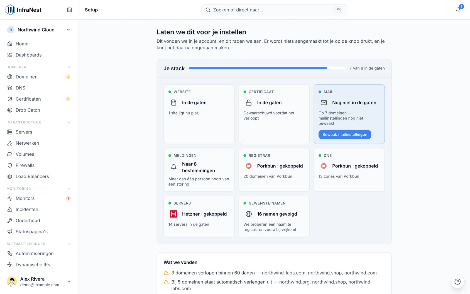Viewport: 470px width, 294px height.
Task: Click the envelope icon in Mail card
Action: pyautogui.click(x=324, y=103)
